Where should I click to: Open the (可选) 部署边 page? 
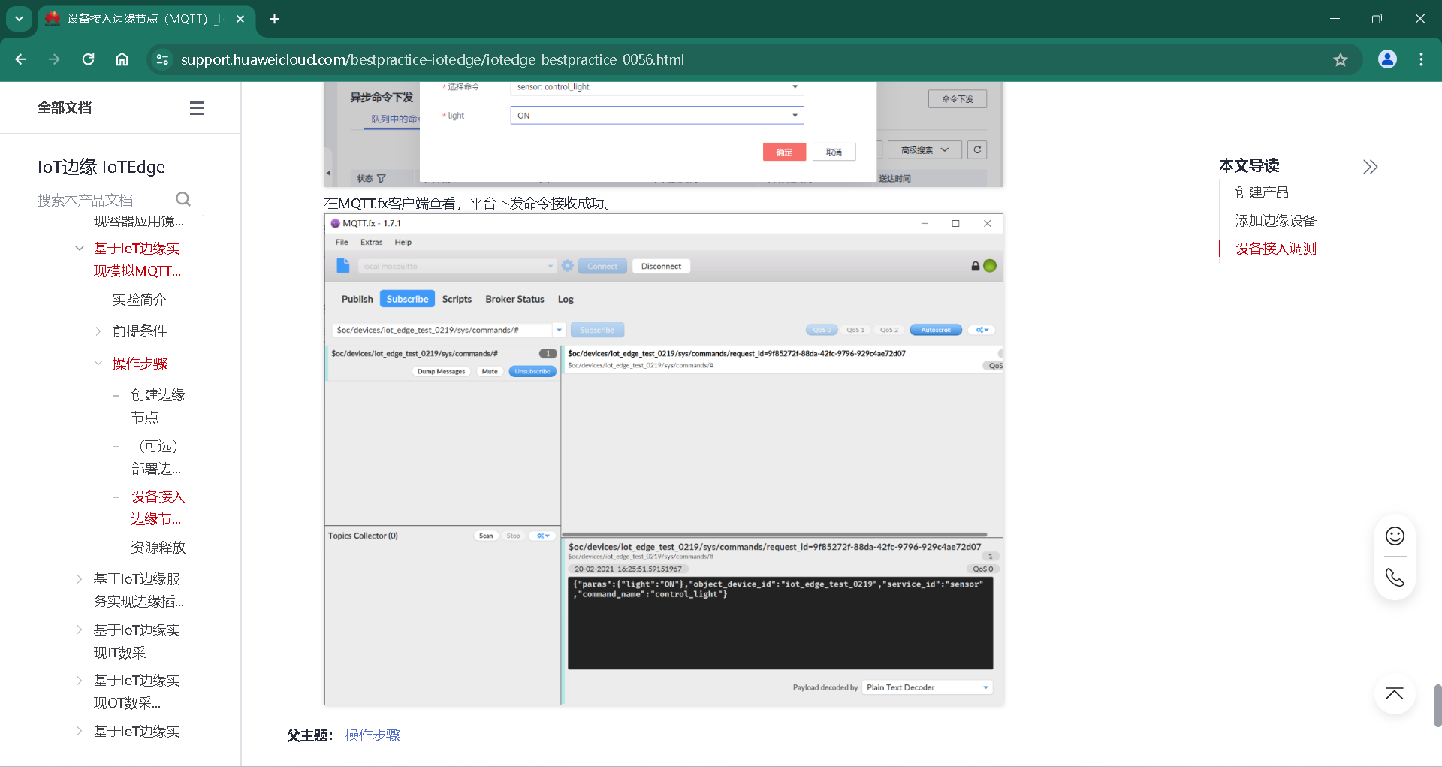pyautogui.click(x=156, y=457)
